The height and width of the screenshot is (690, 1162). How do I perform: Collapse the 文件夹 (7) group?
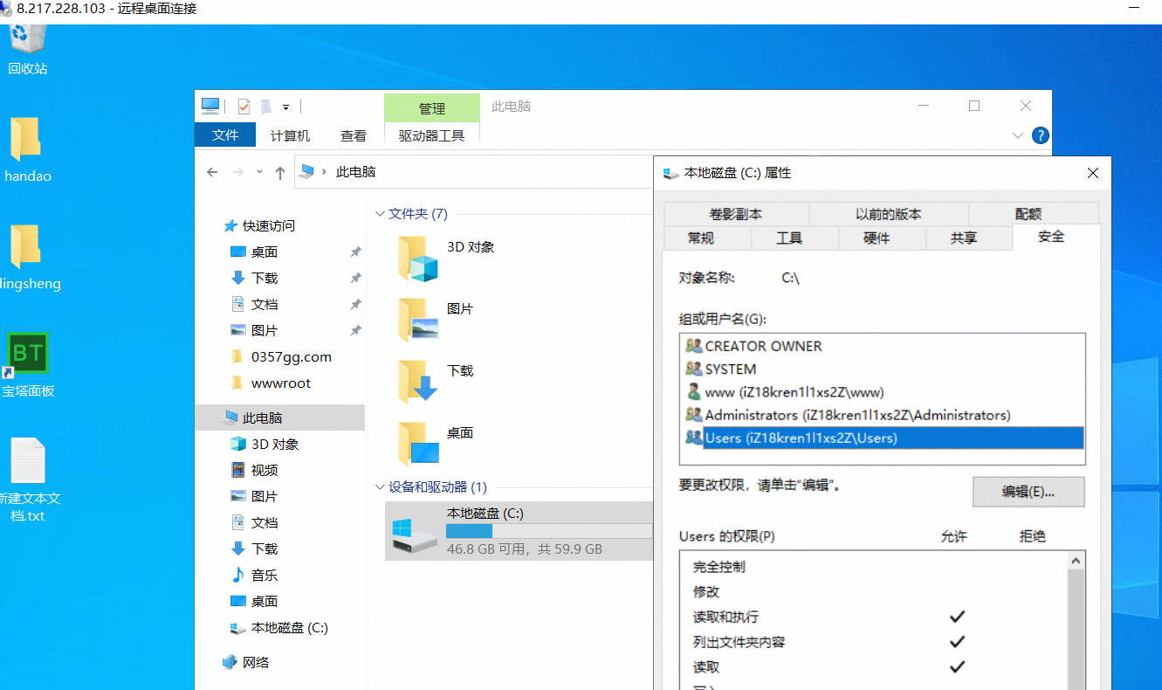tap(380, 214)
